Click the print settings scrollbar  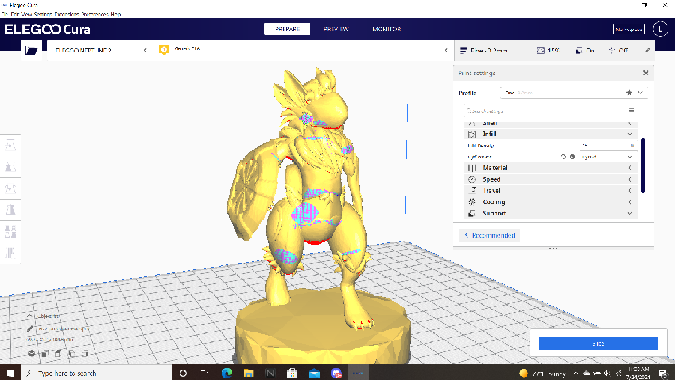click(643, 166)
